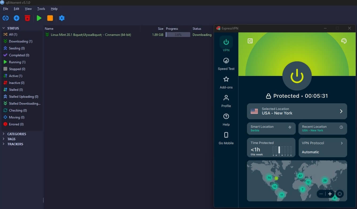The image size is (357, 209).
Task: Open ExpressVPN Add-ons section
Action: (226, 83)
